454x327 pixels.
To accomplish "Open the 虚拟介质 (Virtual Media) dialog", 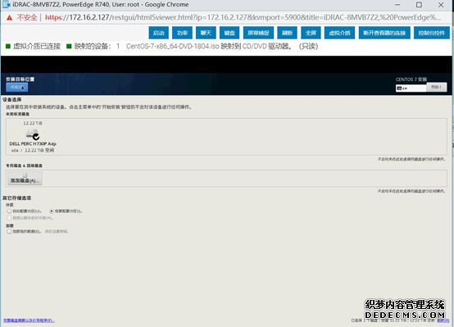I will click(339, 33).
